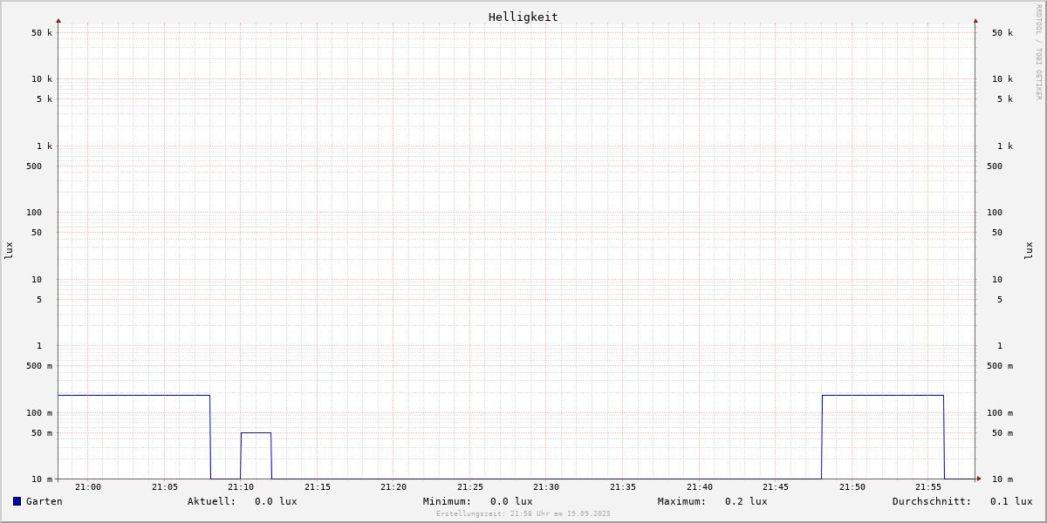Click the 21:20 time axis label
This screenshot has width=1047, height=523.
(x=393, y=487)
